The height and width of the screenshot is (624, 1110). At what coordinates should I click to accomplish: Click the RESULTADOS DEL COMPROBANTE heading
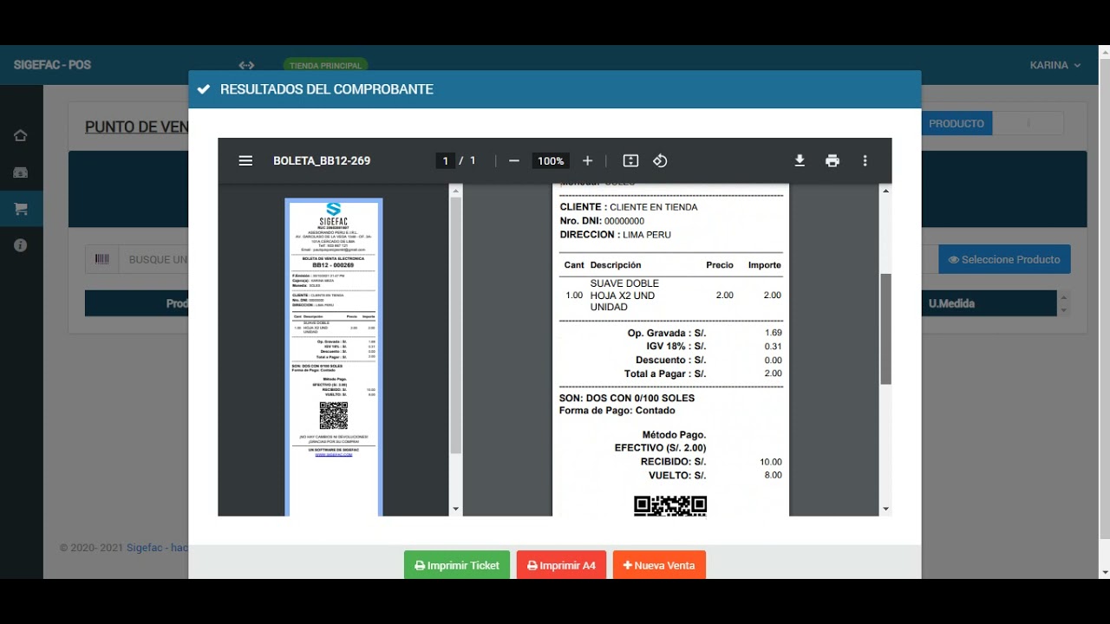pos(327,89)
